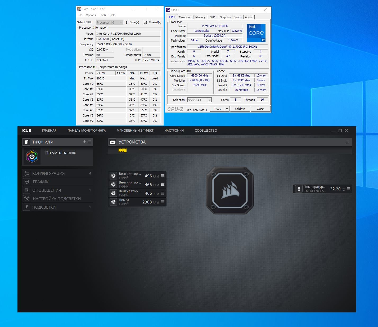Switch to the SPD tab in CPU-Z
The image size is (378, 327).
click(213, 17)
